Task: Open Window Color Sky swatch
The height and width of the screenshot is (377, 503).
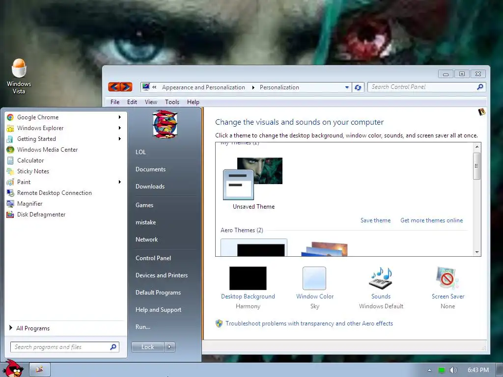Action: pos(314,278)
